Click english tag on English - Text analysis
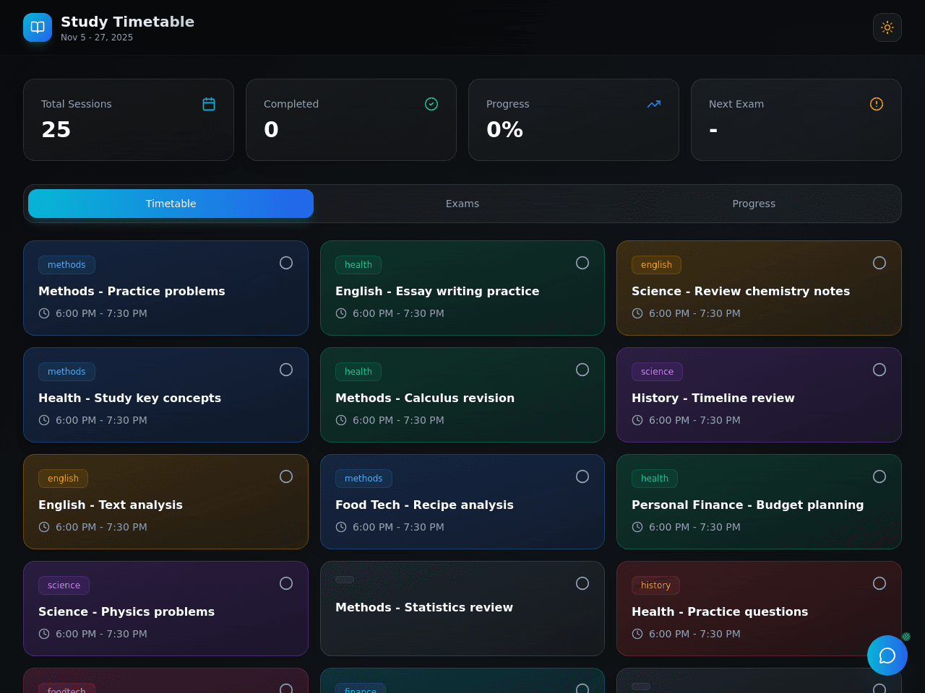The height and width of the screenshot is (693, 925). tap(63, 479)
